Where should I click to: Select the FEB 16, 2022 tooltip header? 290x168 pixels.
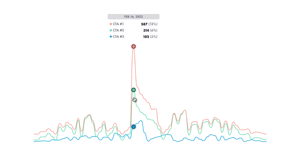(133, 17)
